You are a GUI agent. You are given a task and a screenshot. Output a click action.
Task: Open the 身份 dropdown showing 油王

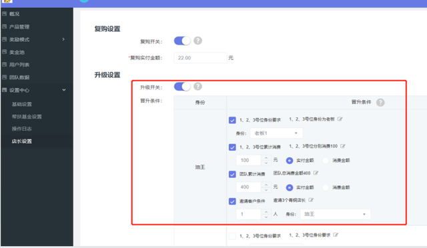pos(335,214)
